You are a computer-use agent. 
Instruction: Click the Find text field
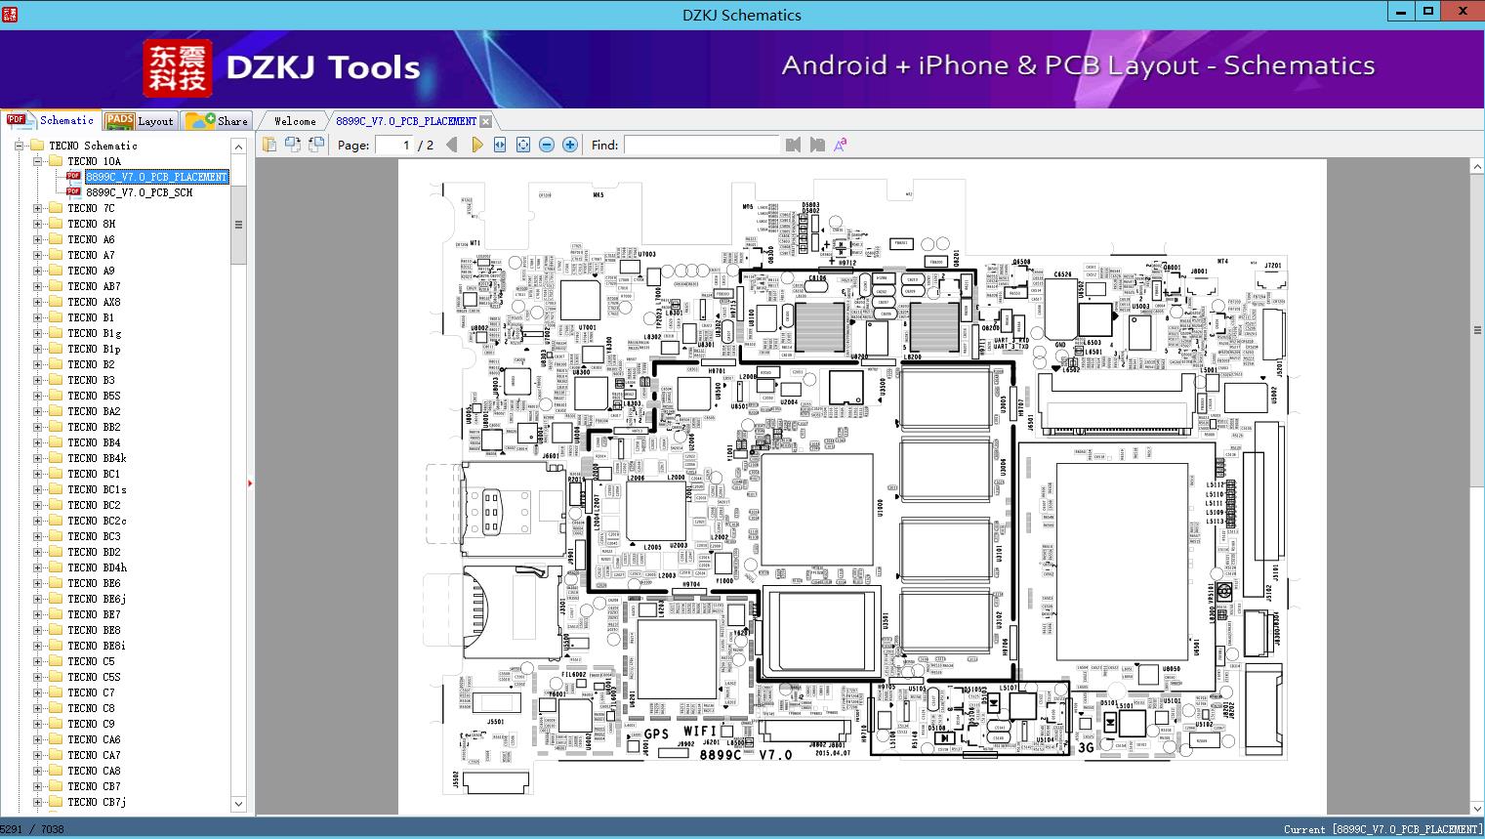pyautogui.click(x=701, y=145)
